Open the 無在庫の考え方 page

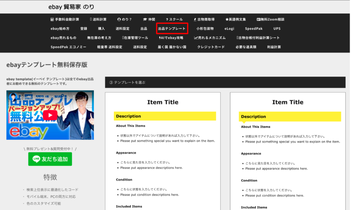(99, 38)
